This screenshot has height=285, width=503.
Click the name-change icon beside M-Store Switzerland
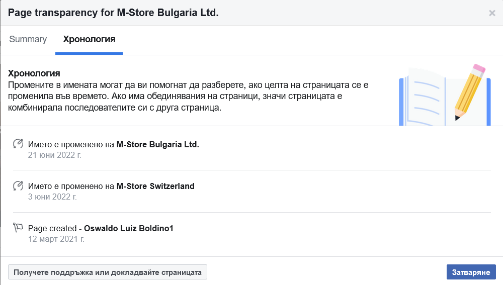coord(18,186)
